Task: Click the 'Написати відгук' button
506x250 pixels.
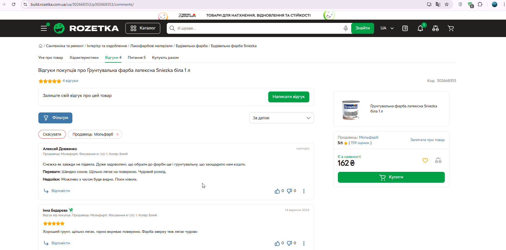Action: pyautogui.click(x=289, y=97)
